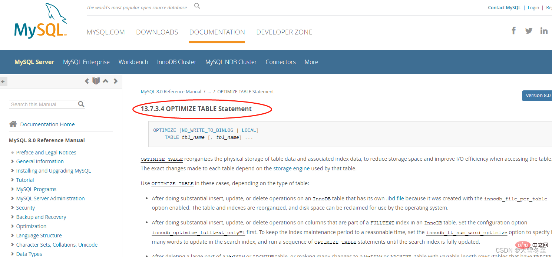Go to previous page using left chevron
The height and width of the screenshot is (257, 552).
tap(87, 81)
